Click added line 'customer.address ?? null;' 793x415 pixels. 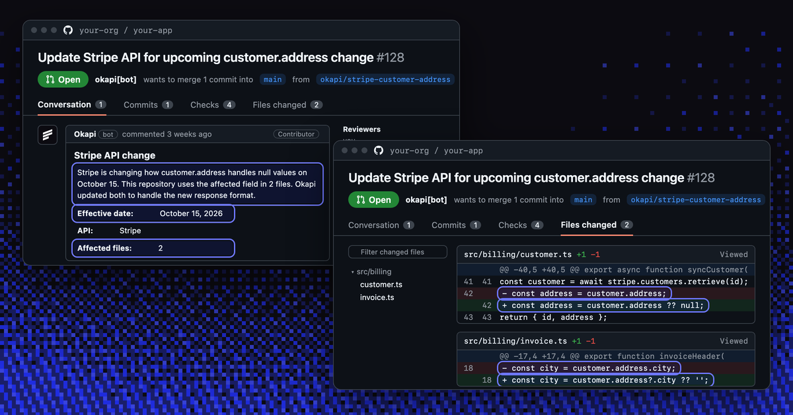click(x=603, y=305)
